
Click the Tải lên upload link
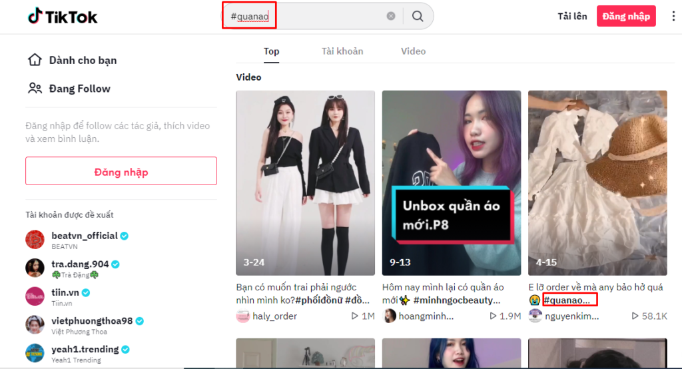572,16
